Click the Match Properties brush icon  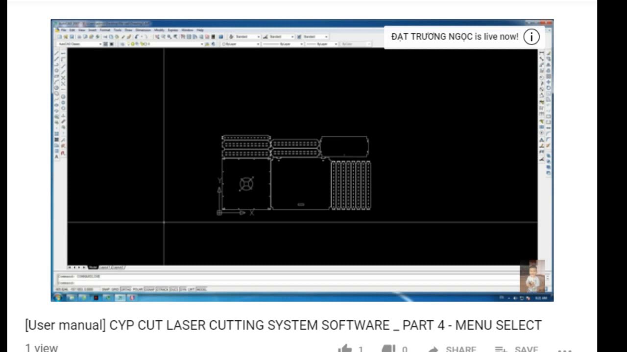pyautogui.click(x=123, y=37)
